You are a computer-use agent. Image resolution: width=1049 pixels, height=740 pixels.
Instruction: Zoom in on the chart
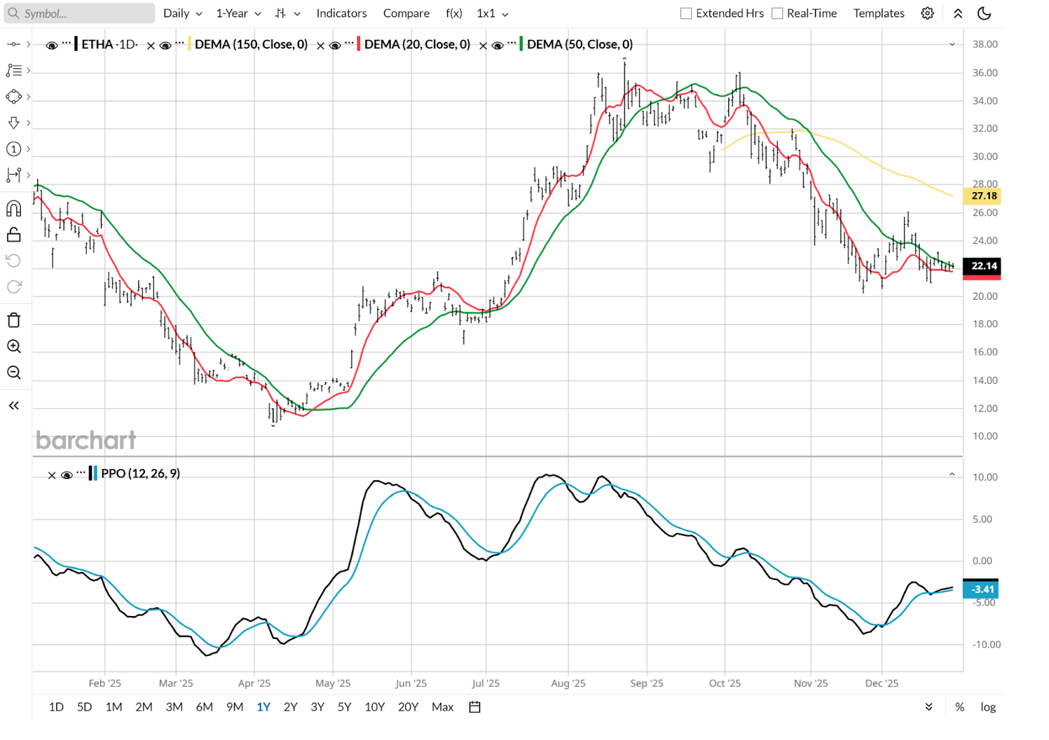pos(14,346)
